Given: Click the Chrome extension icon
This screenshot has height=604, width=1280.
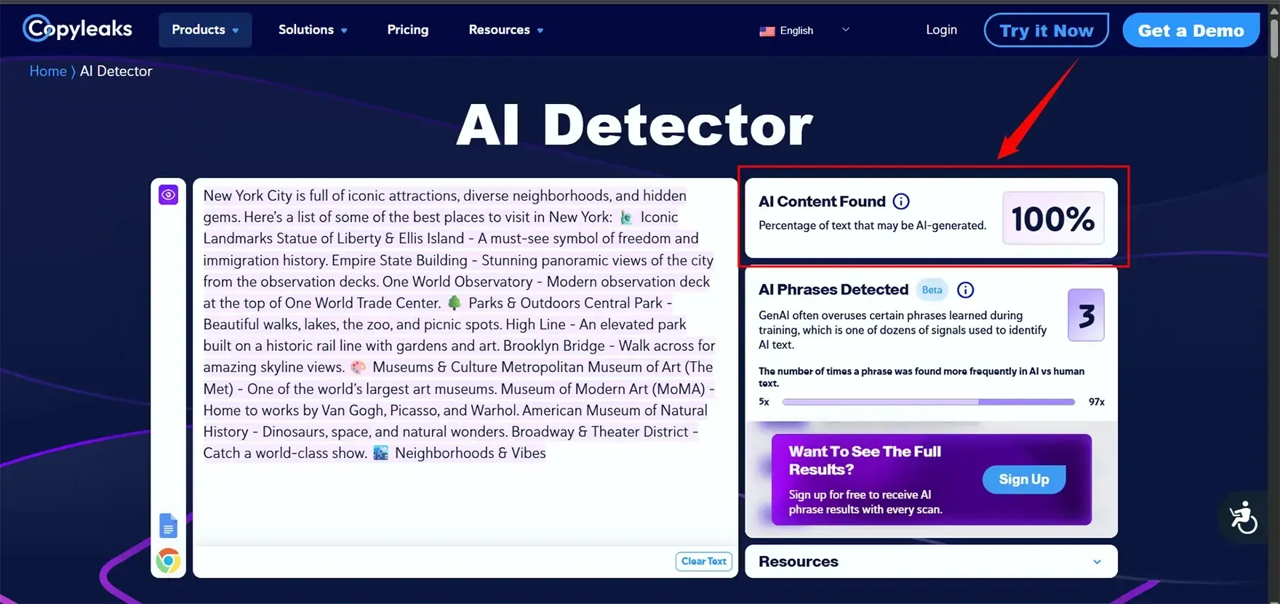Looking at the screenshot, I should point(168,560).
